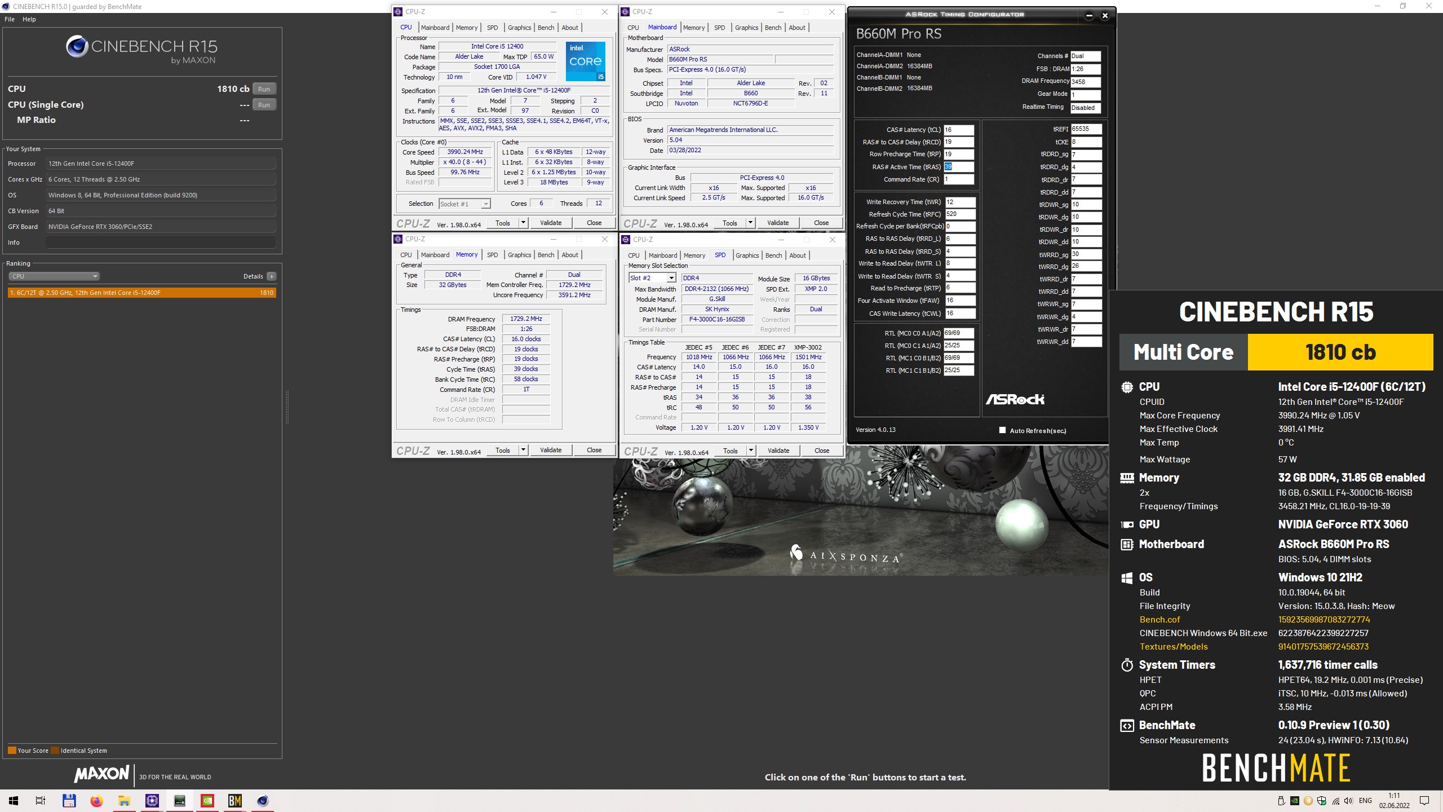Click the CAS# Latency (tCL) input field

tap(959, 130)
